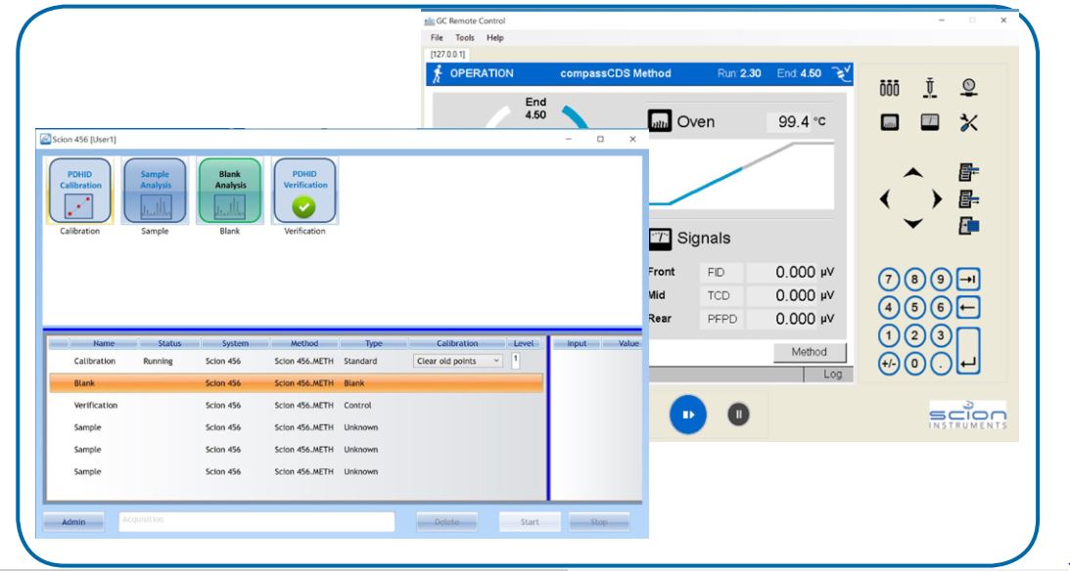
Task: Select the highlighted Blank row
Action: tap(297, 383)
